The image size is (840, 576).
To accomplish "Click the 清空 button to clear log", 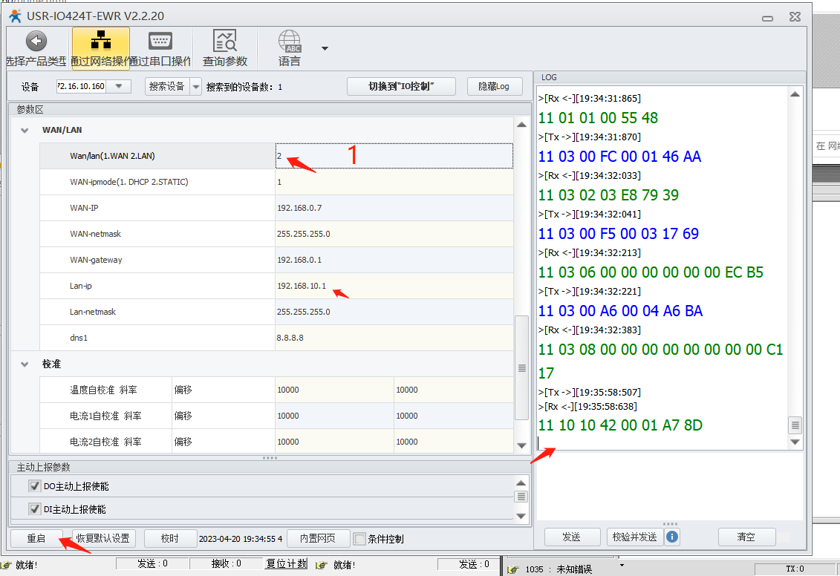I will click(746, 537).
